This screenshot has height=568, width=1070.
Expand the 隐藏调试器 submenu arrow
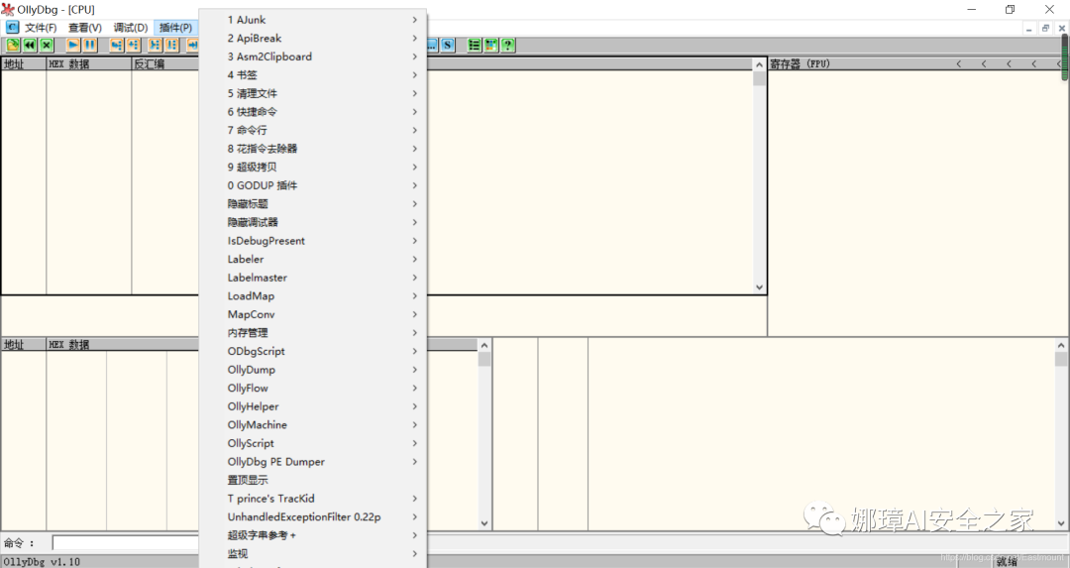tap(415, 222)
